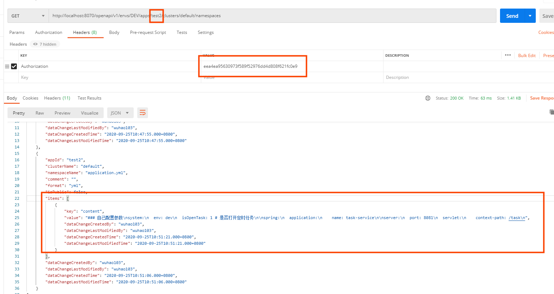554x294 pixels.
Task: Open the JSON response format dropdown
Action: [120, 112]
